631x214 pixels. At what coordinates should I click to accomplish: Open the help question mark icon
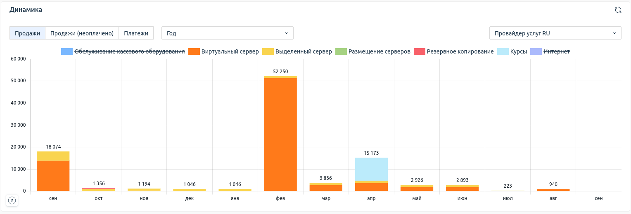[12, 200]
